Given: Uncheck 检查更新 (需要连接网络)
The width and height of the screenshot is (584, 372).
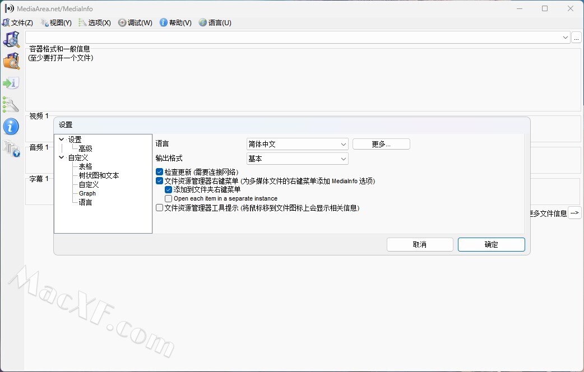Looking at the screenshot, I should pos(159,172).
